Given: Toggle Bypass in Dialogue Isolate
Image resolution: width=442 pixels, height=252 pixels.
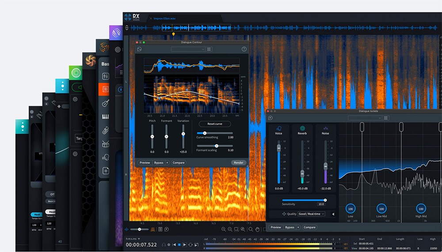Looking at the screenshot, I should (x=290, y=227).
